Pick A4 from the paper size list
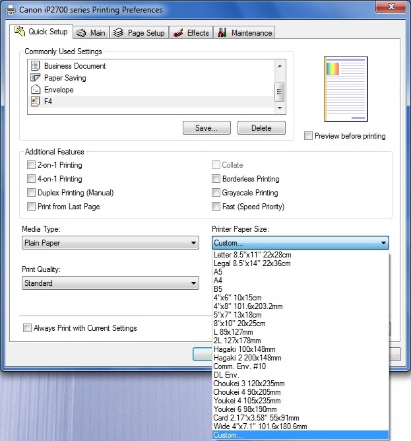Screen dimensions: 411x441 tap(300, 281)
